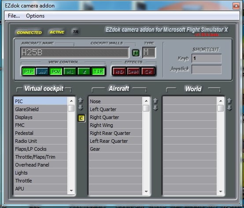
Task: Toggle the ML view control button
Action: [70, 71]
